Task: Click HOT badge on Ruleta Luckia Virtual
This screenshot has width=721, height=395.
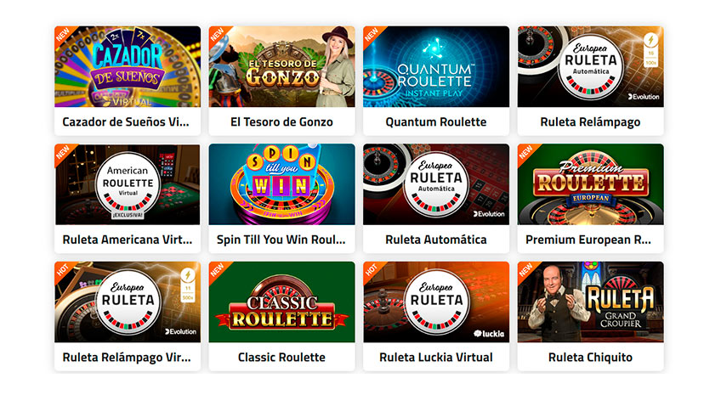Action: pyautogui.click(x=371, y=269)
